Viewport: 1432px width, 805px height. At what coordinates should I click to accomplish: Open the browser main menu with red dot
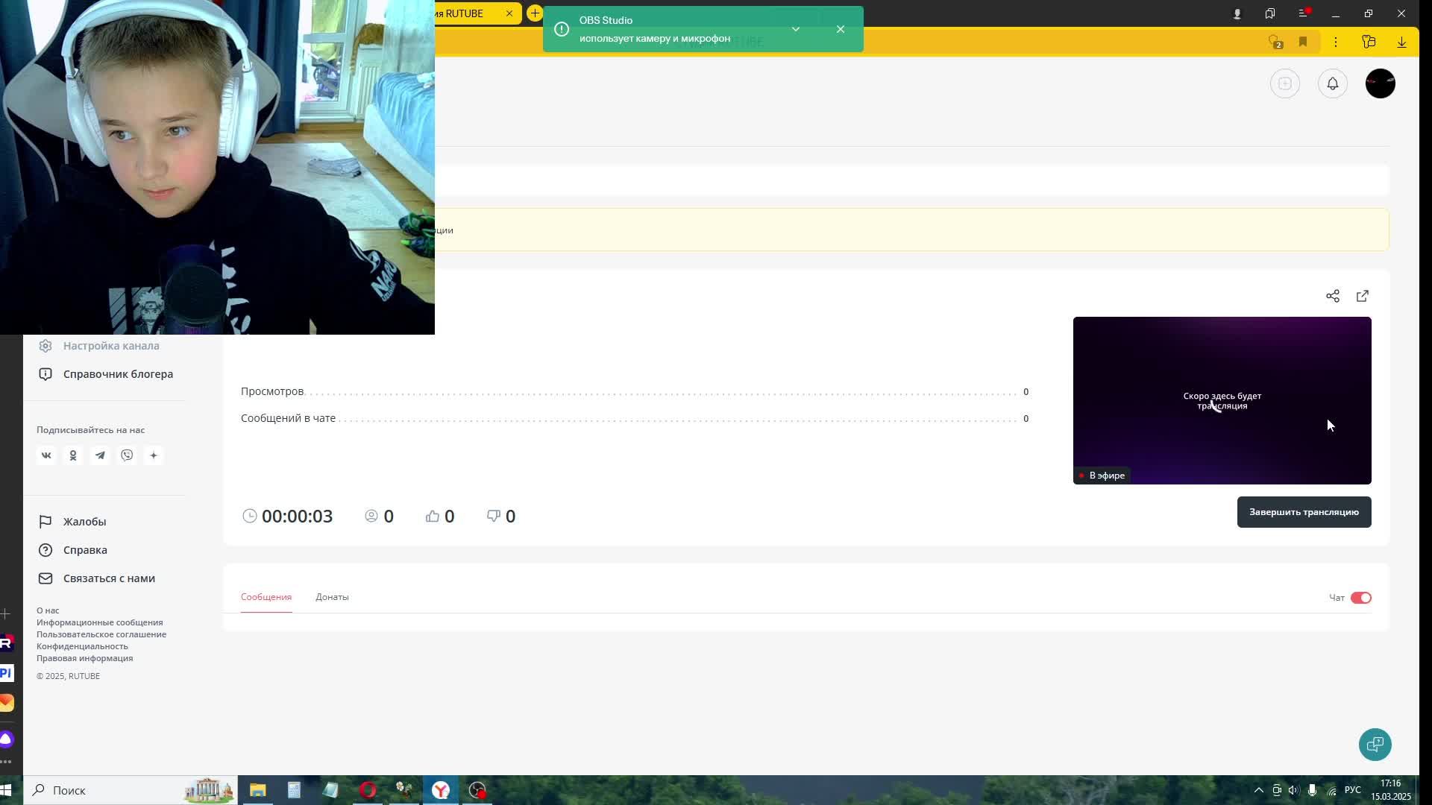tap(1304, 13)
